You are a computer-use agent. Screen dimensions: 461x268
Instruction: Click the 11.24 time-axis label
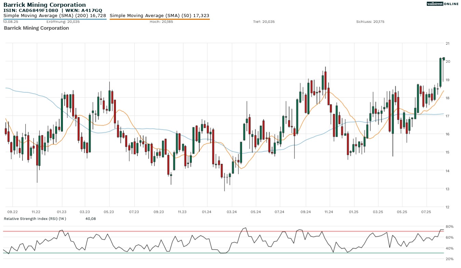(328, 212)
